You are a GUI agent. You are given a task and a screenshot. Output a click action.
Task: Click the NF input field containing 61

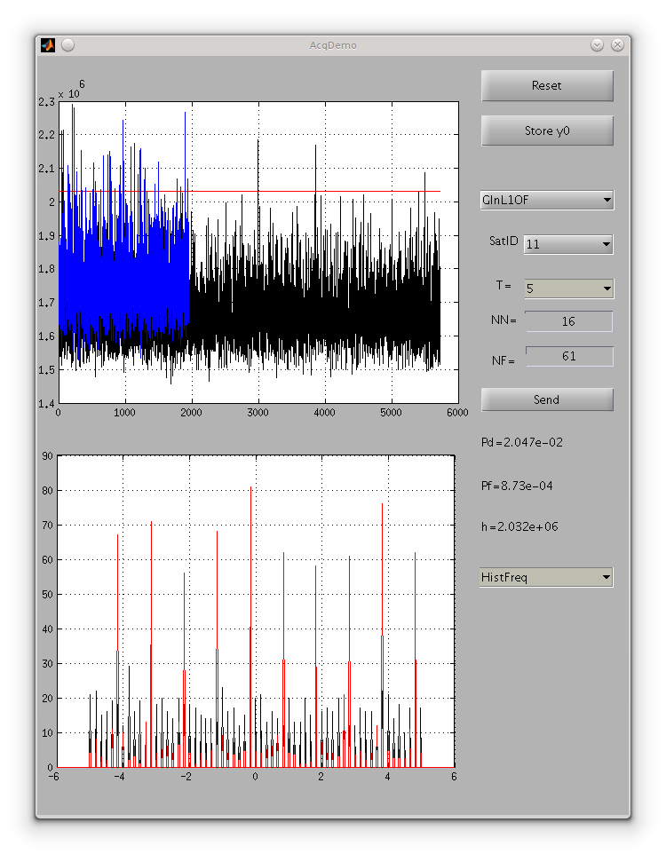pyautogui.click(x=568, y=356)
